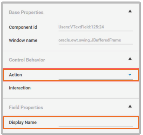Collapse the Control Behavior section triangle
The height and width of the screenshot is (135, 143).
point(130,59)
